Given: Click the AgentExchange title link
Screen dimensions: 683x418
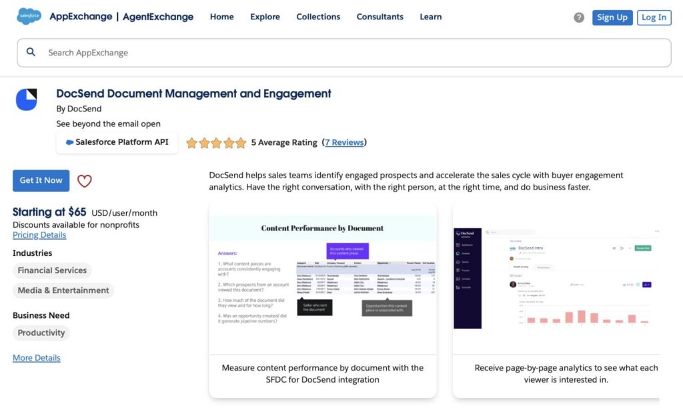Looking at the screenshot, I should click(158, 17).
